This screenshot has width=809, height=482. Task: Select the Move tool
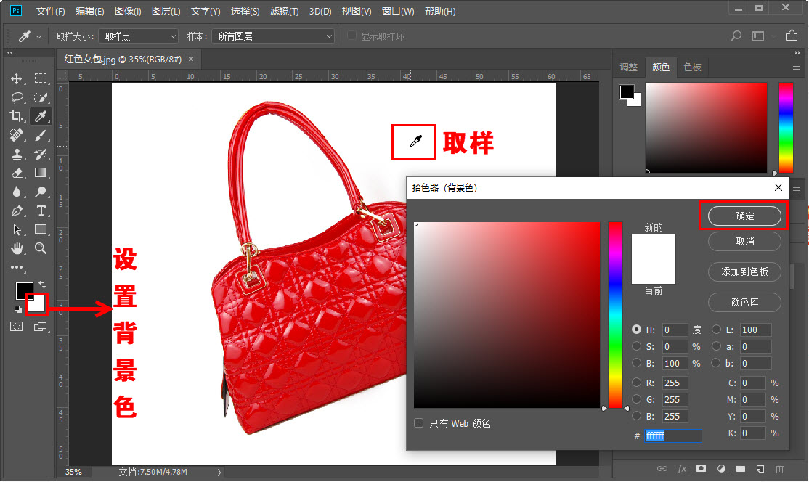click(x=17, y=78)
